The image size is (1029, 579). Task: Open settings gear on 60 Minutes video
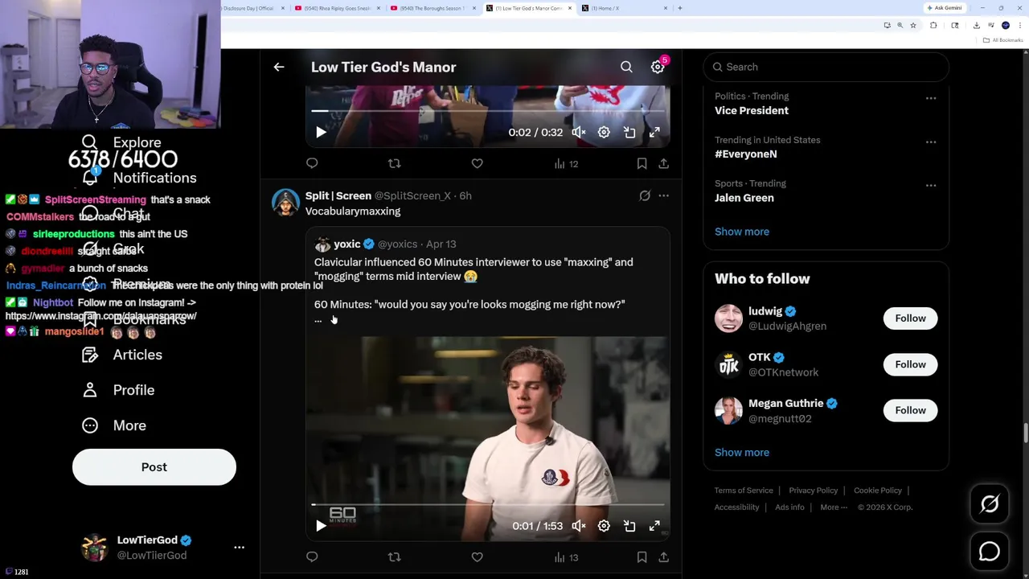click(604, 526)
